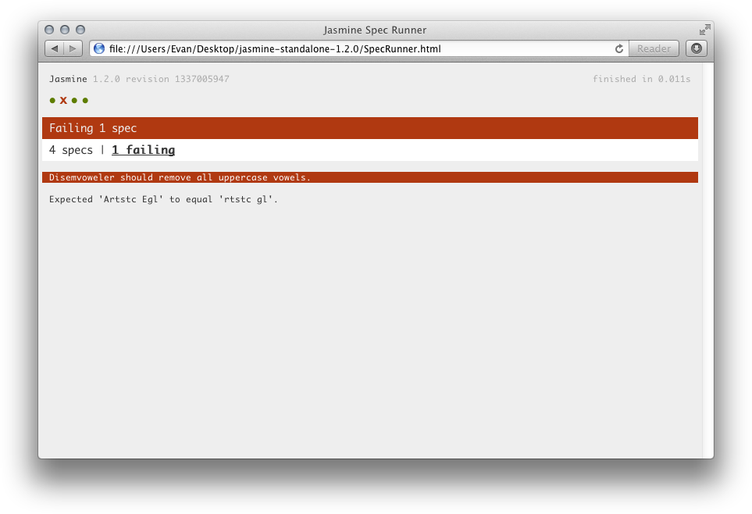Click the 'Jasmine' version title text
The width and height of the screenshot is (752, 514).
[68, 79]
